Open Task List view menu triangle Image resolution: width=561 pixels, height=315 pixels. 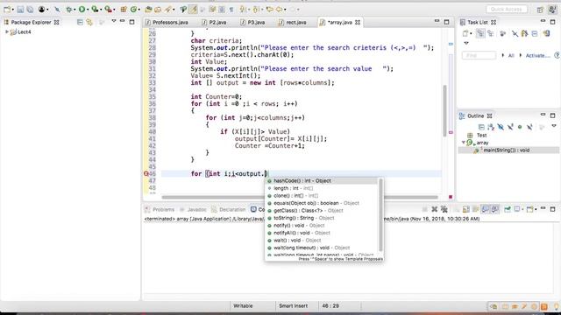tap(465, 43)
